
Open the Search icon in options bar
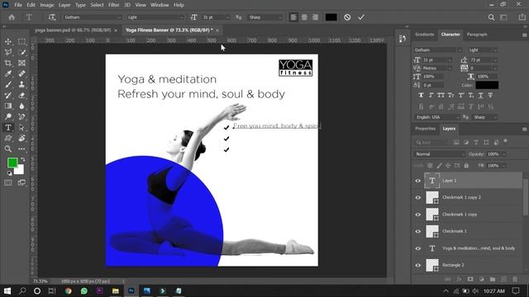[491, 17]
